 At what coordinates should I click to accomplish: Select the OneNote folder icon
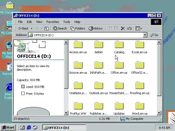(x=78, y=85)
